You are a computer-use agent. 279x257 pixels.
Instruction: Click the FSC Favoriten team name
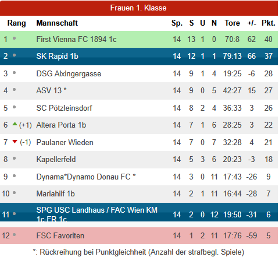(60, 235)
